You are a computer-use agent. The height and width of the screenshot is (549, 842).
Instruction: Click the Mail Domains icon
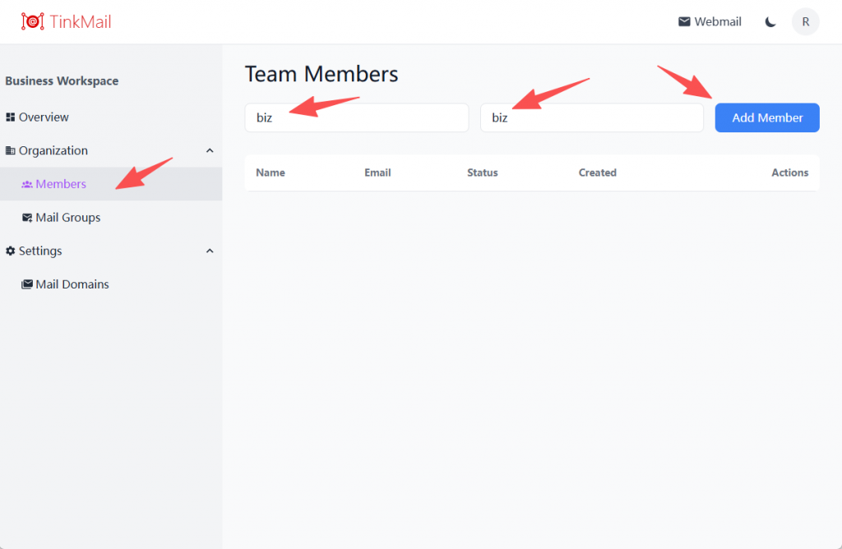(27, 284)
